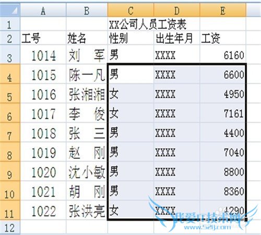Select row 4 header

[x=10, y=74]
